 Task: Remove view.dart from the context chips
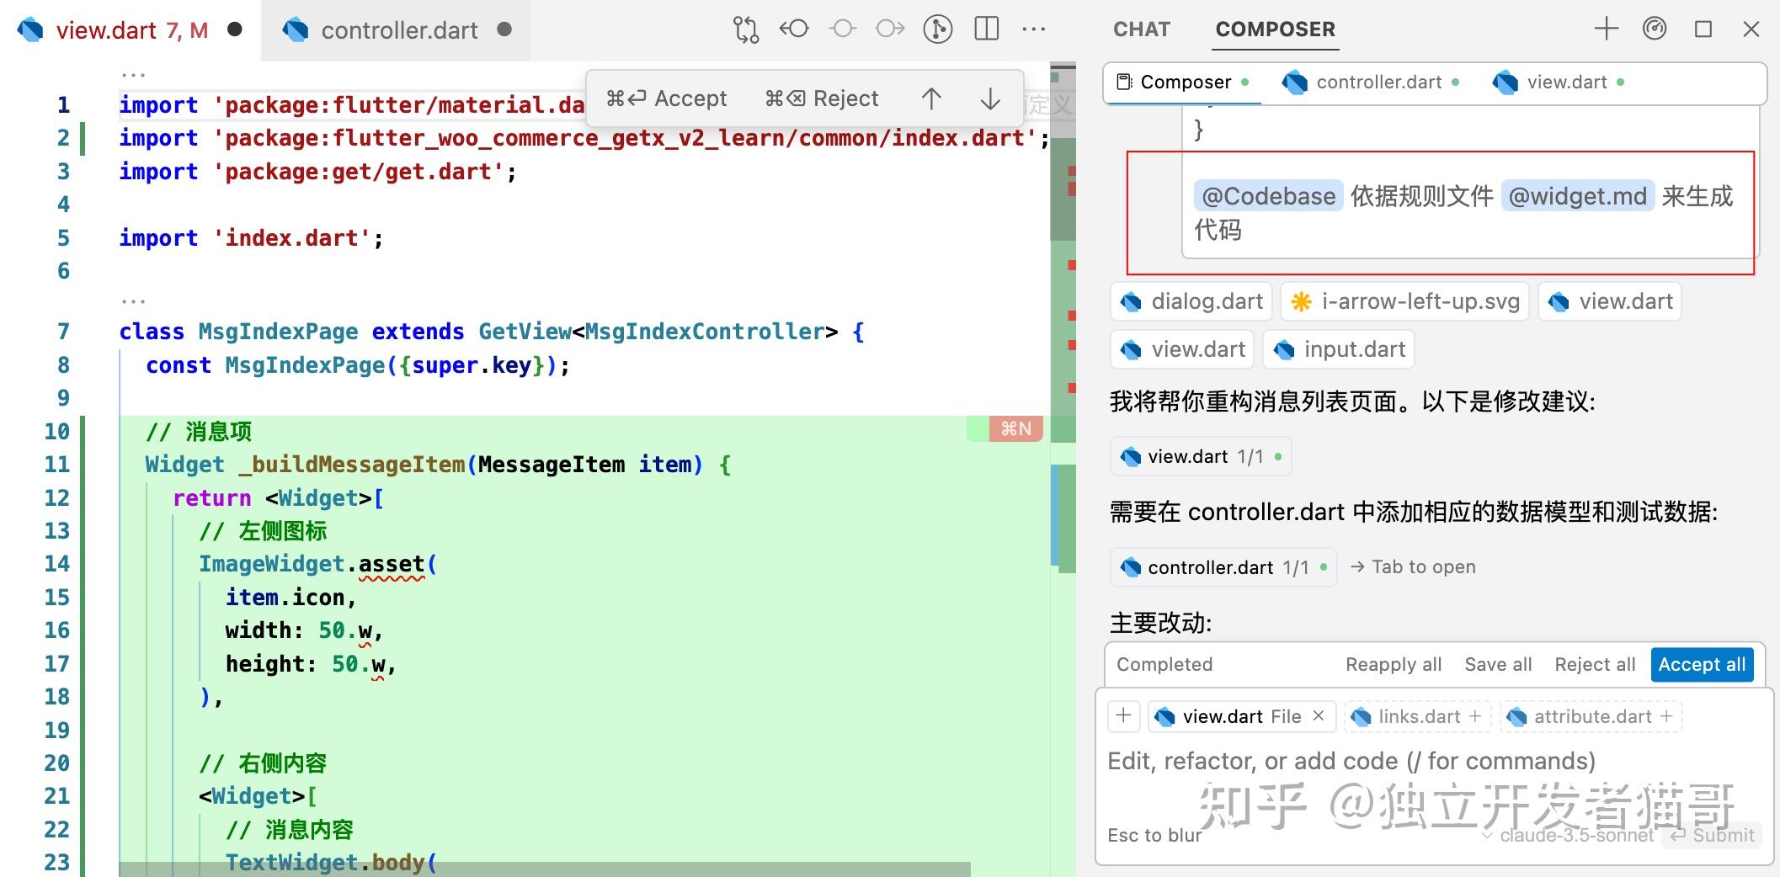click(x=1318, y=716)
